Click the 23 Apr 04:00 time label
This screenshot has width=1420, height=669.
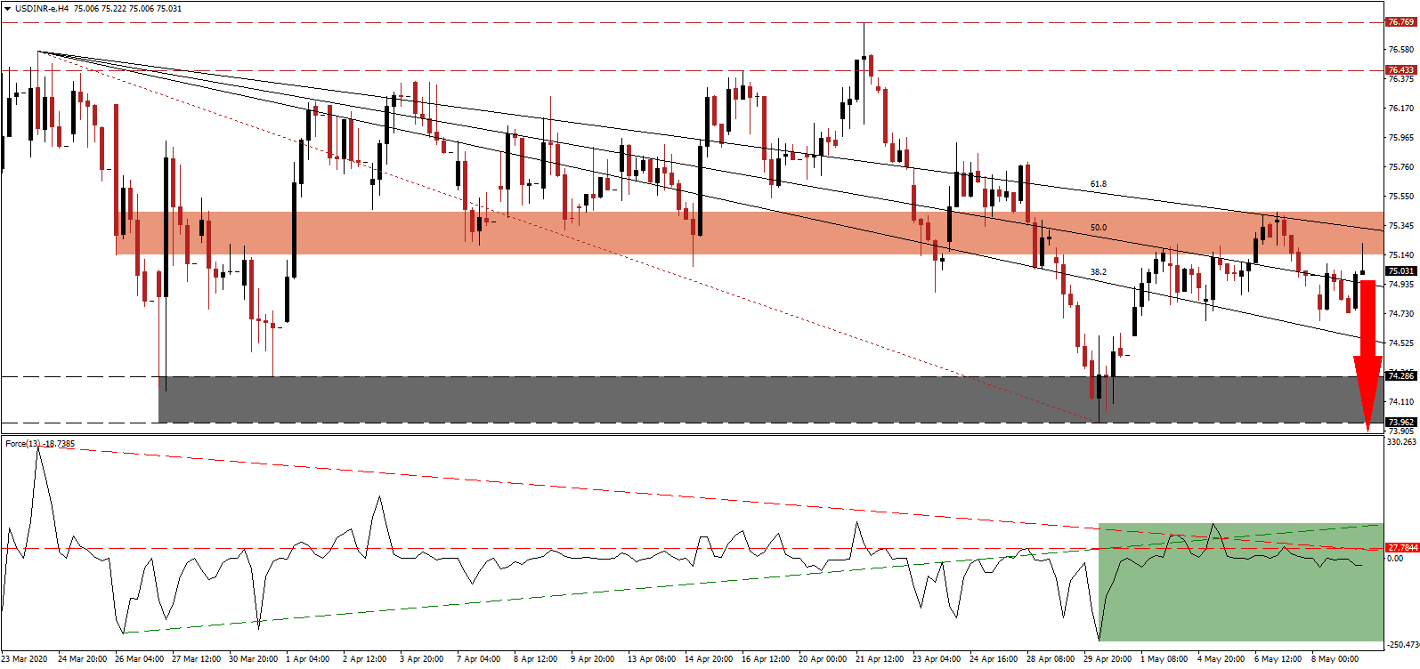tap(937, 659)
